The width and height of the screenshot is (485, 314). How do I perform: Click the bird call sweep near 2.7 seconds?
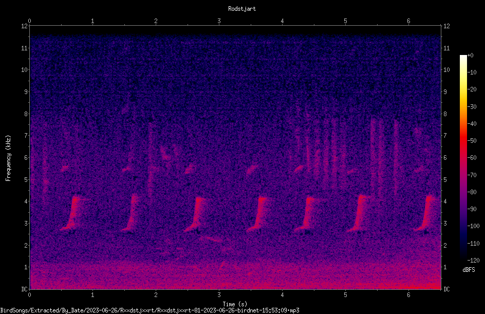(195, 214)
